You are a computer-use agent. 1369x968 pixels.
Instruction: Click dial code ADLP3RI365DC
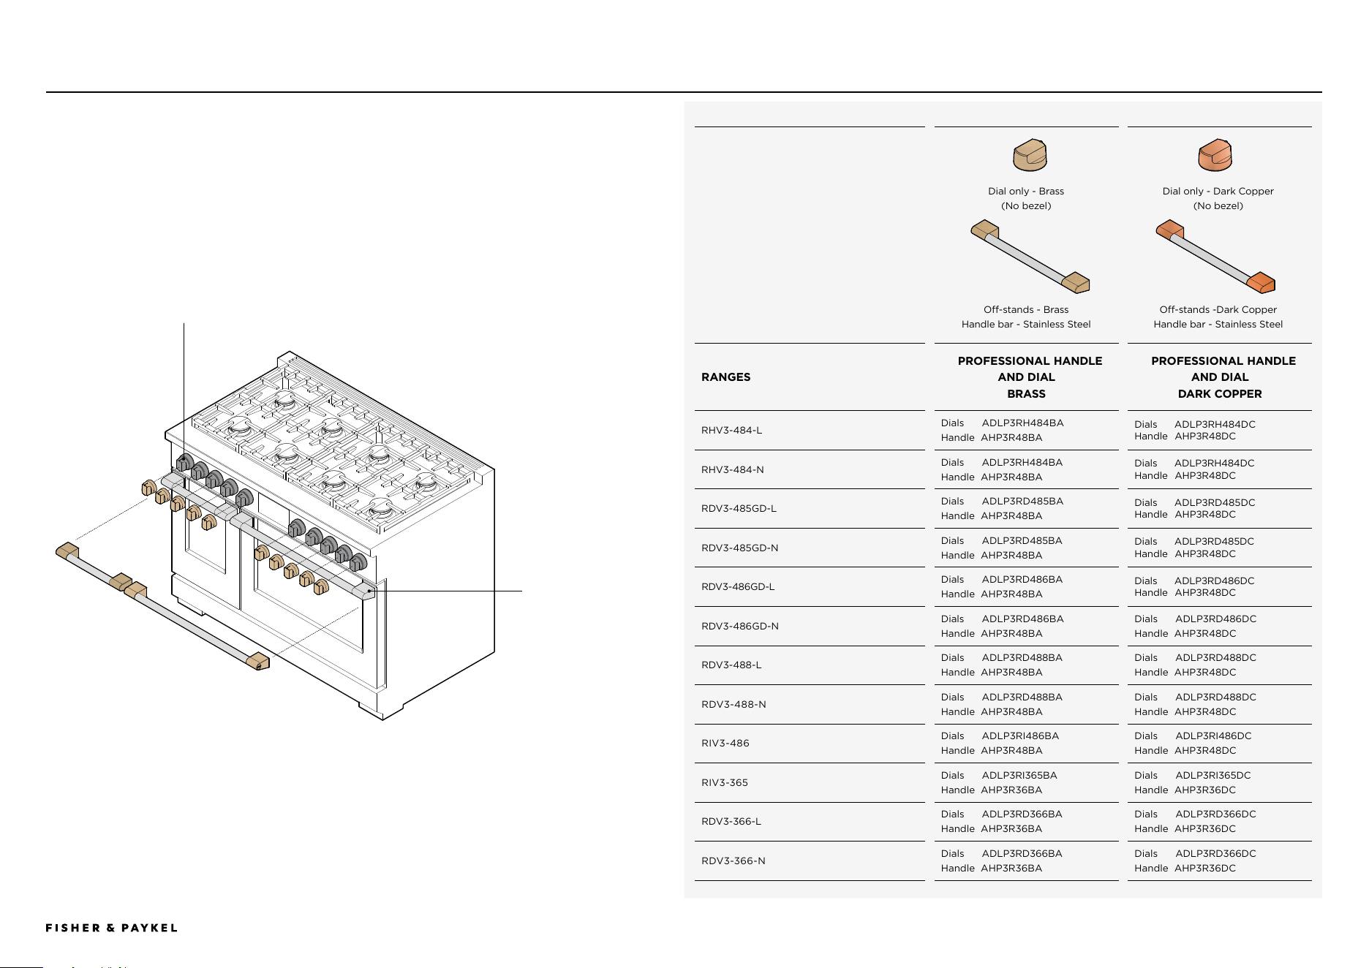coord(1213,776)
